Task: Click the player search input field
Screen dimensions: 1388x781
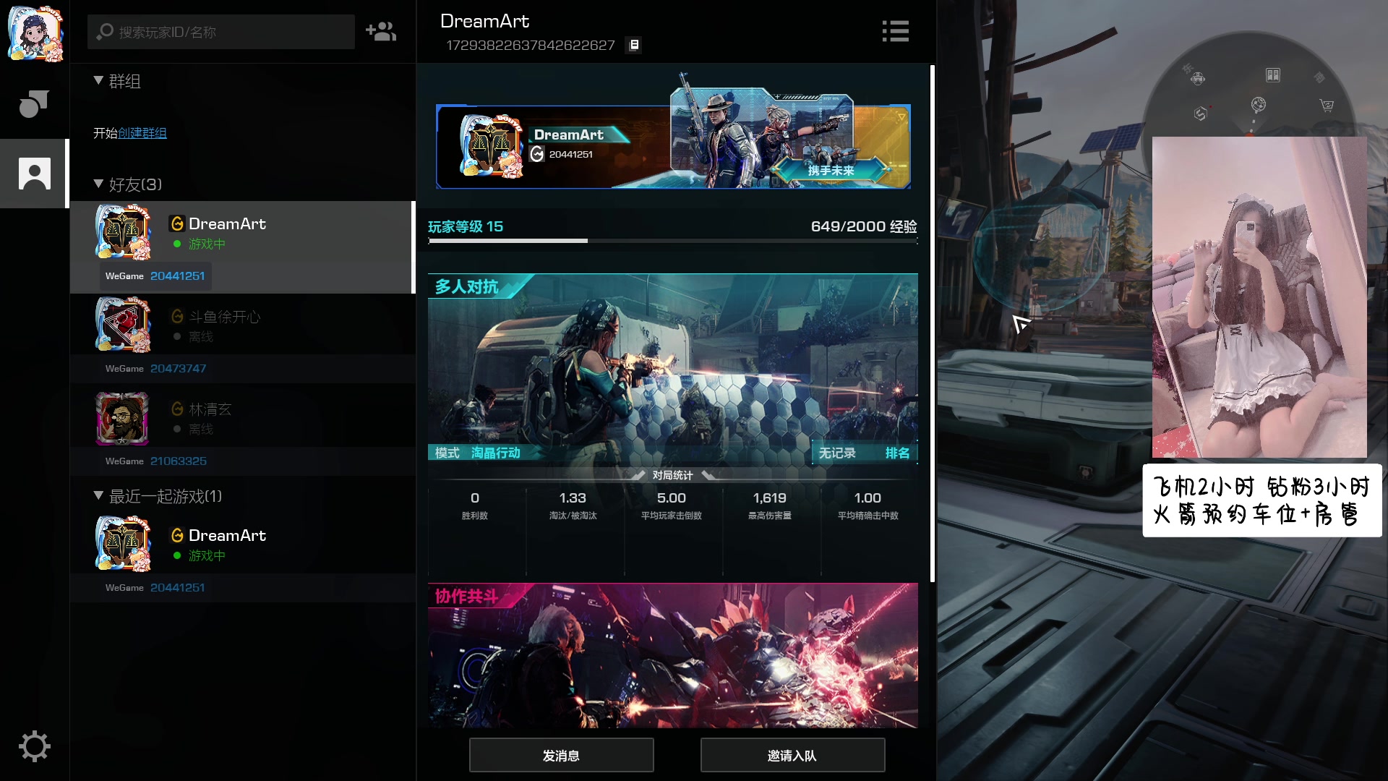Action: point(221,32)
